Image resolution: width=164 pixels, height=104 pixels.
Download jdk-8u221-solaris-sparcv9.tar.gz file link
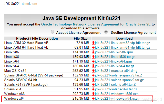coord(119,80)
